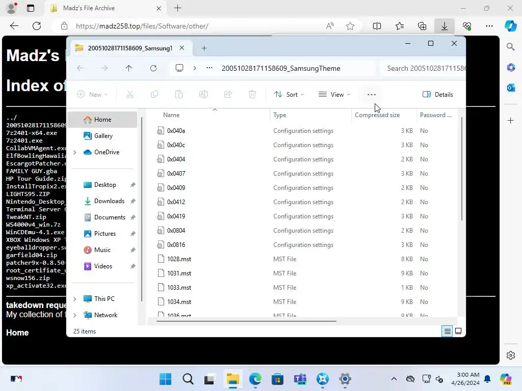Click Edge Collections icon
The width and height of the screenshot is (522, 391).
click(x=422, y=26)
